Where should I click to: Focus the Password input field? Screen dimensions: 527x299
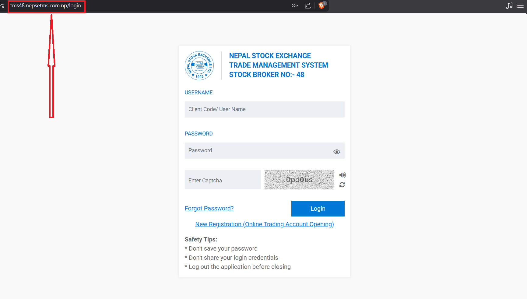pyautogui.click(x=265, y=150)
